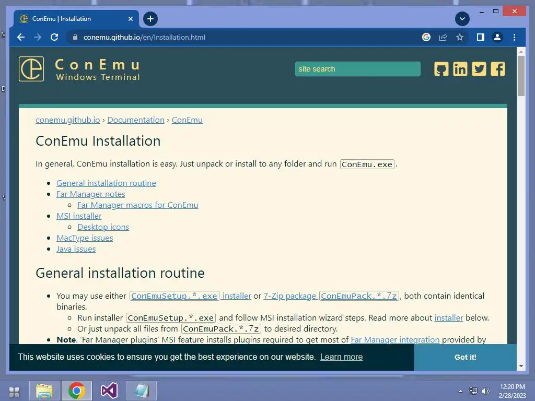Image resolution: width=535 pixels, height=401 pixels.
Task: Open the Documentation breadcrumb link
Action: pos(136,120)
